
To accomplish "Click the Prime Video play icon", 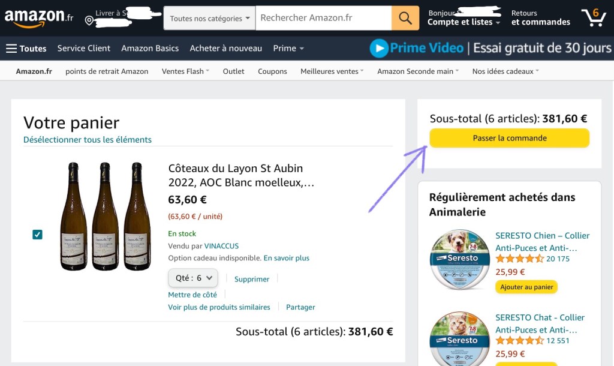I will click(379, 48).
